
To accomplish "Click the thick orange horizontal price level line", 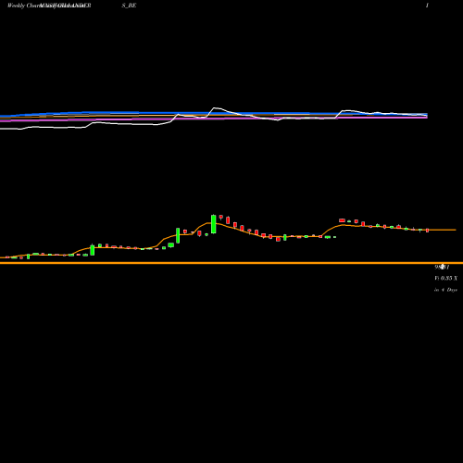I will tap(231, 263).
